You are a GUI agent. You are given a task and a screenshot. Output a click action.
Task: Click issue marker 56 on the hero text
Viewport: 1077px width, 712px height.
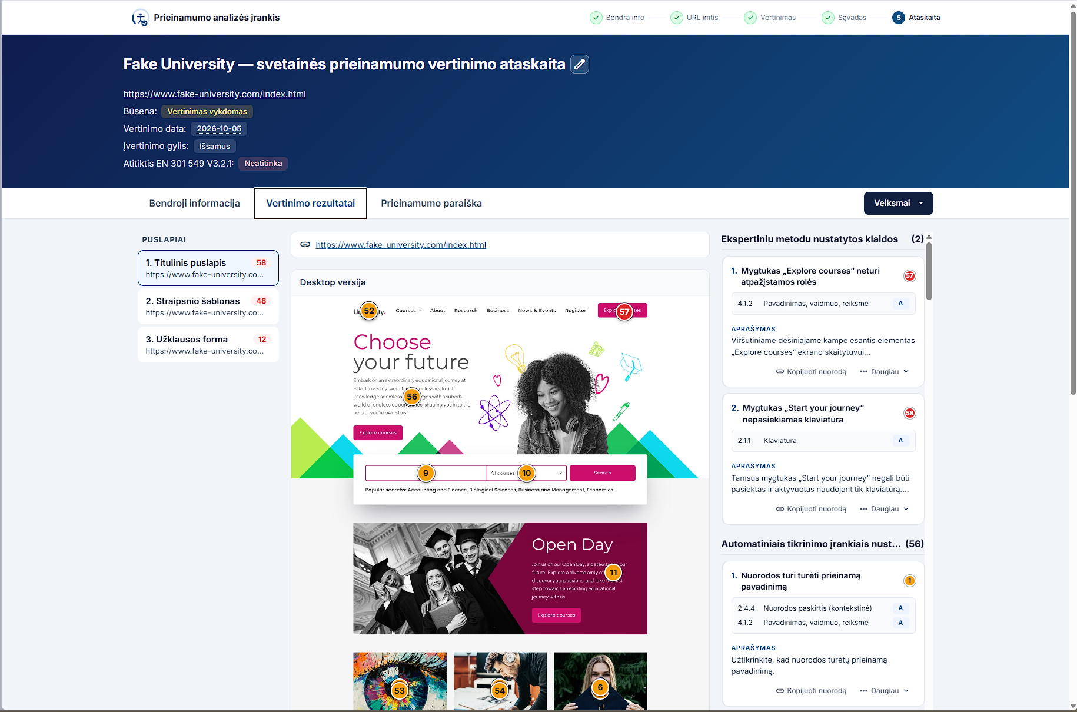point(412,397)
